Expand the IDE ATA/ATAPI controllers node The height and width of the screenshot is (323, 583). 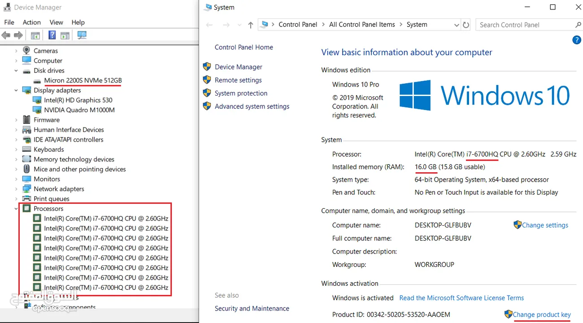point(16,140)
